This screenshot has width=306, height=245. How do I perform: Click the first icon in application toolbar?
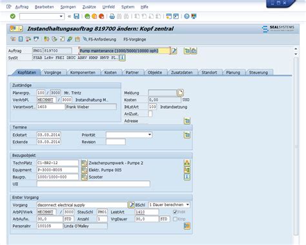(13, 39)
